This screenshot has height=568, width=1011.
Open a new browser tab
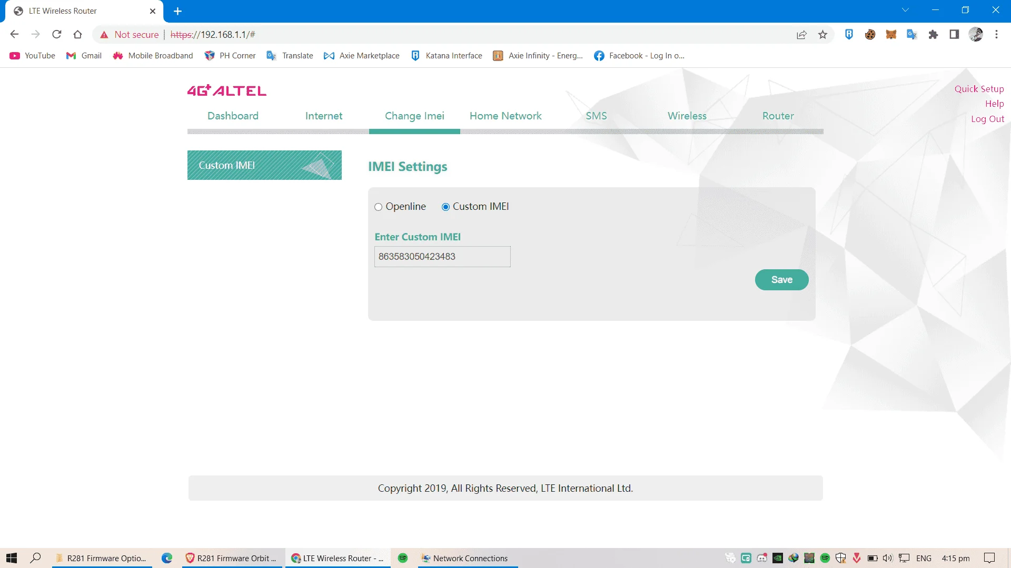(177, 11)
